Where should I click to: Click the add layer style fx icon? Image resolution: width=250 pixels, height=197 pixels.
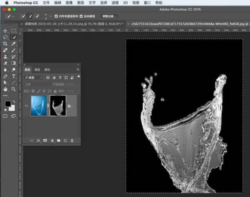tap(38, 141)
